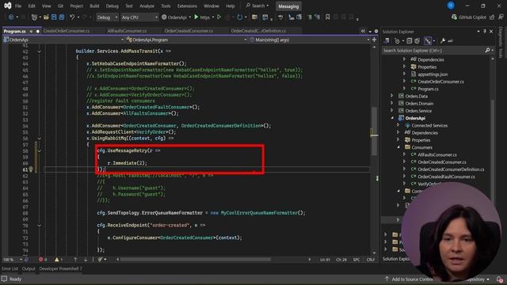Open the Error List panel tab
507x285 pixels.
10,269
